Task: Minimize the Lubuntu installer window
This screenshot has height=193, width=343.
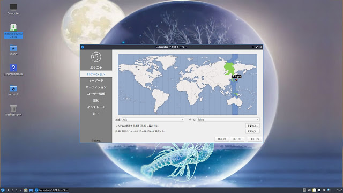Action: pyautogui.click(x=253, y=47)
